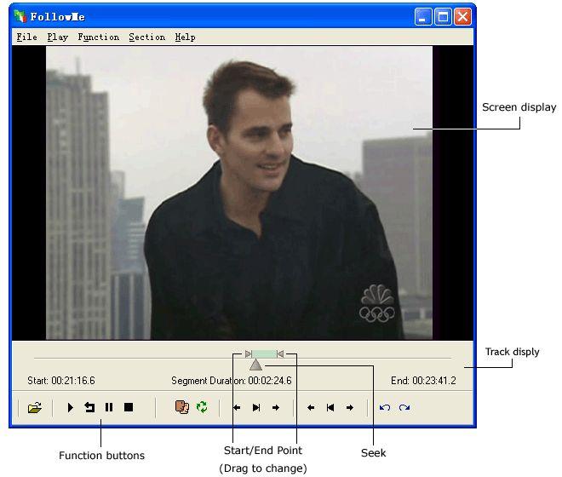Click the open file folder icon

tap(34, 408)
